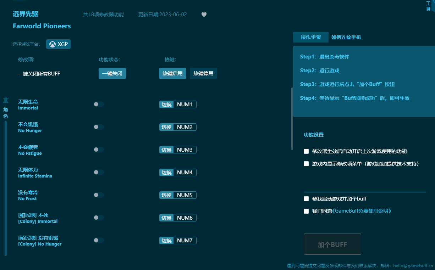
Task: Click the NUM5 hotkey field
Action: pyautogui.click(x=185, y=195)
